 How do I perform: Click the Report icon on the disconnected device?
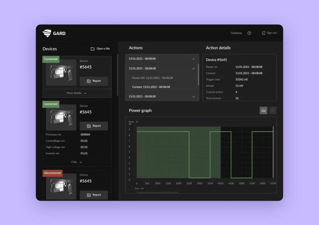tap(88, 195)
